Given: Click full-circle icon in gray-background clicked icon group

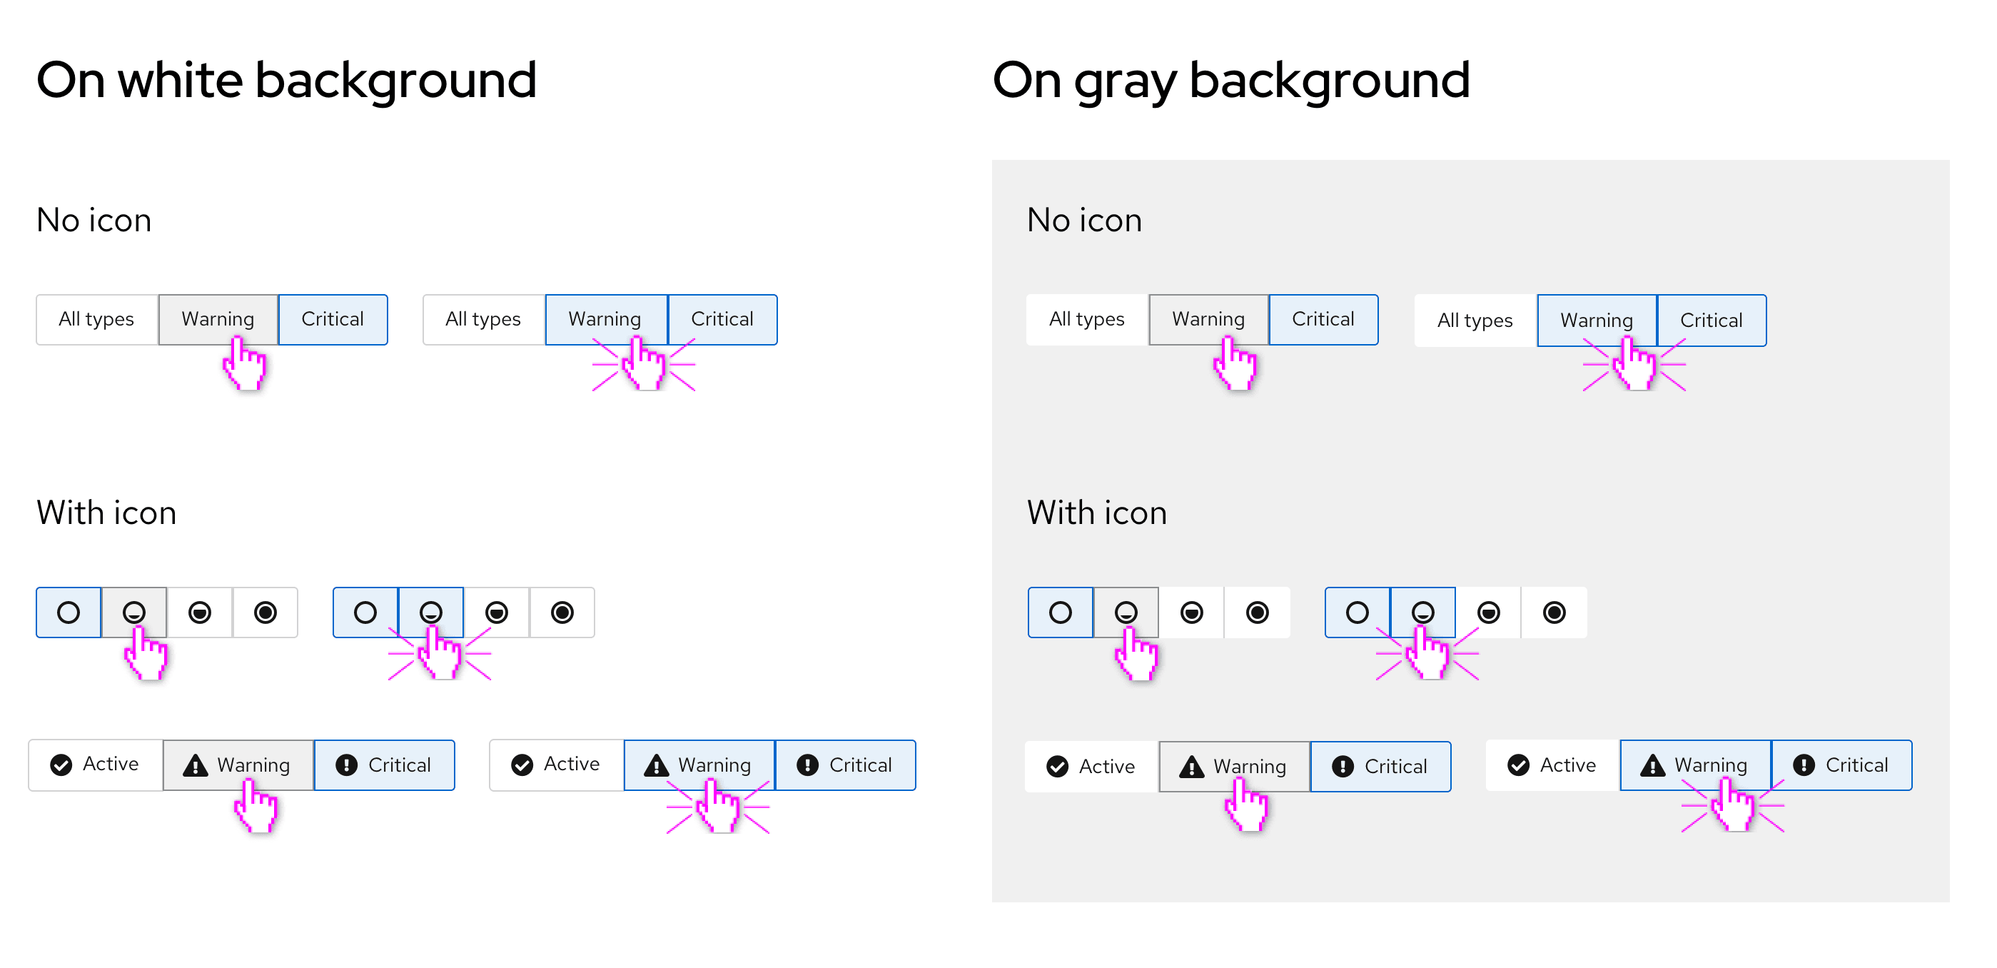Looking at the screenshot, I should [x=1554, y=612].
